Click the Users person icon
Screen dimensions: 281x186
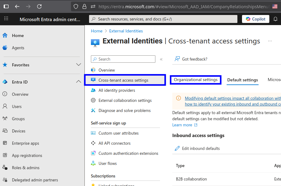coord(5,106)
